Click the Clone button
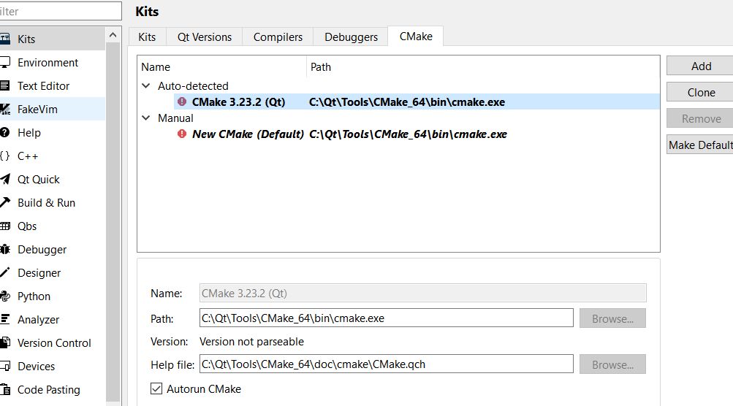733x406 pixels. (x=700, y=92)
